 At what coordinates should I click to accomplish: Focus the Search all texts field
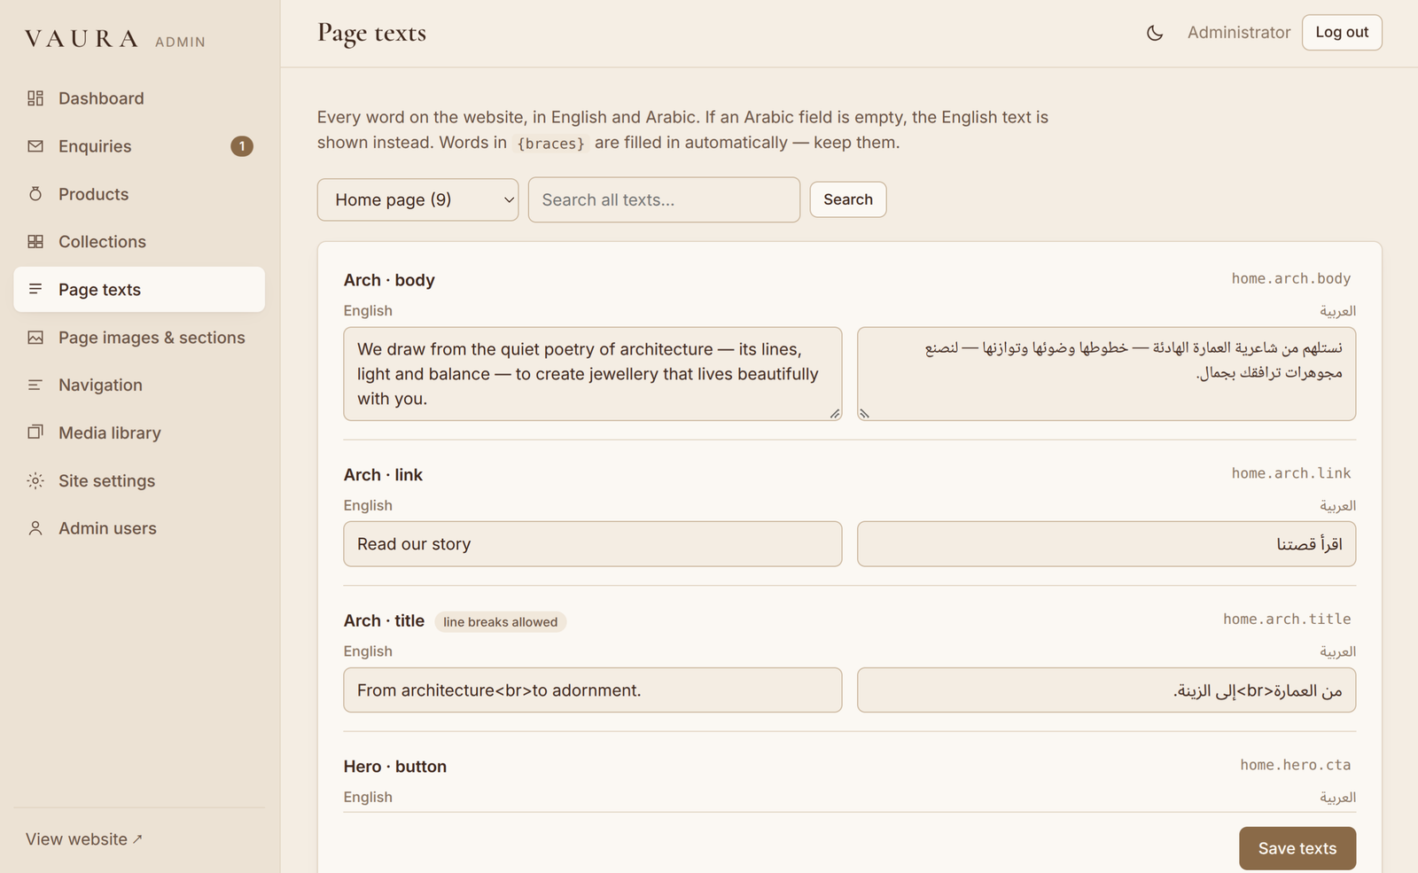pos(664,199)
